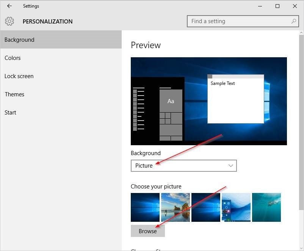Click the Sample Text preview window
The image size is (304, 251).
(x=236, y=99)
